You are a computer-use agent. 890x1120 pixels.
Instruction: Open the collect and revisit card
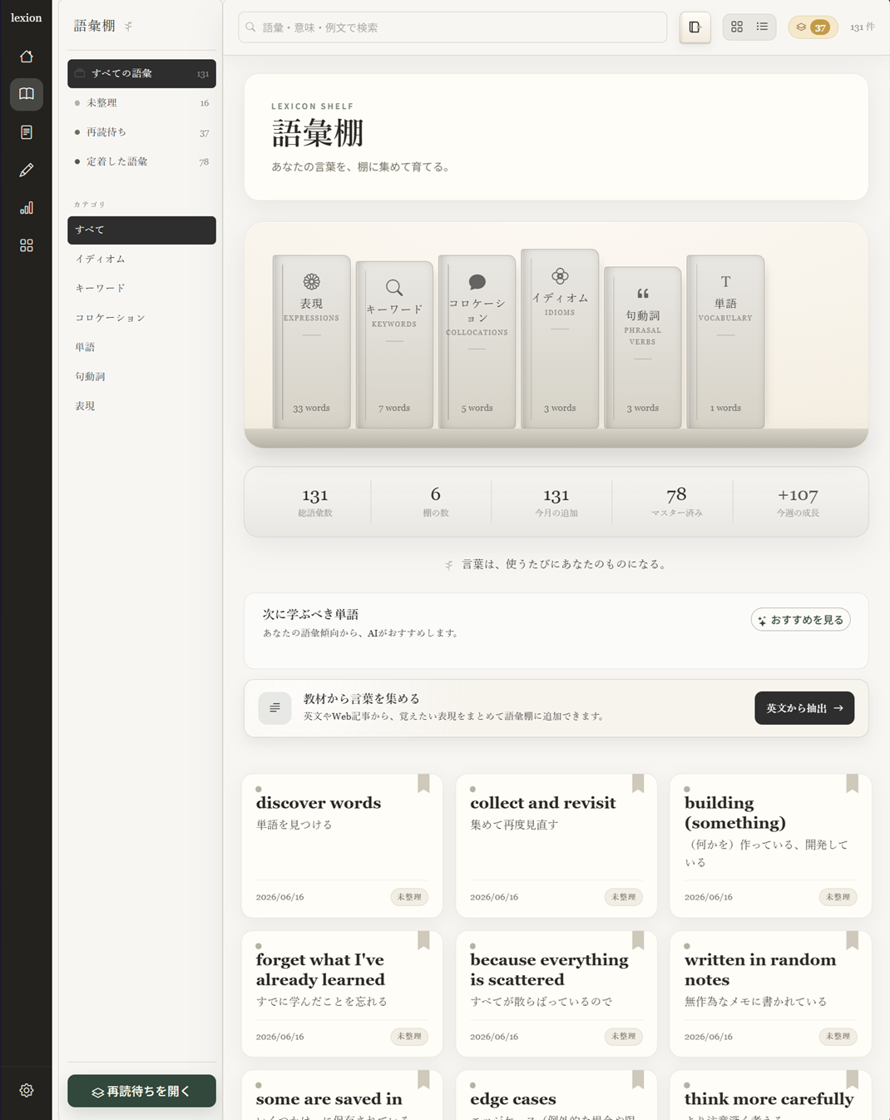[x=556, y=845]
